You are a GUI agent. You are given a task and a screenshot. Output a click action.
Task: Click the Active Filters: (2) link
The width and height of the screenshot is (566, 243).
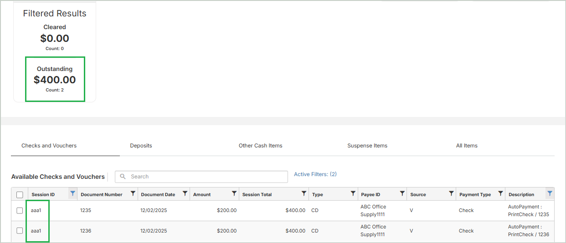coord(315,174)
